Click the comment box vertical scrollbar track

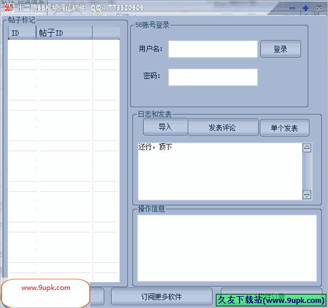tap(307, 171)
